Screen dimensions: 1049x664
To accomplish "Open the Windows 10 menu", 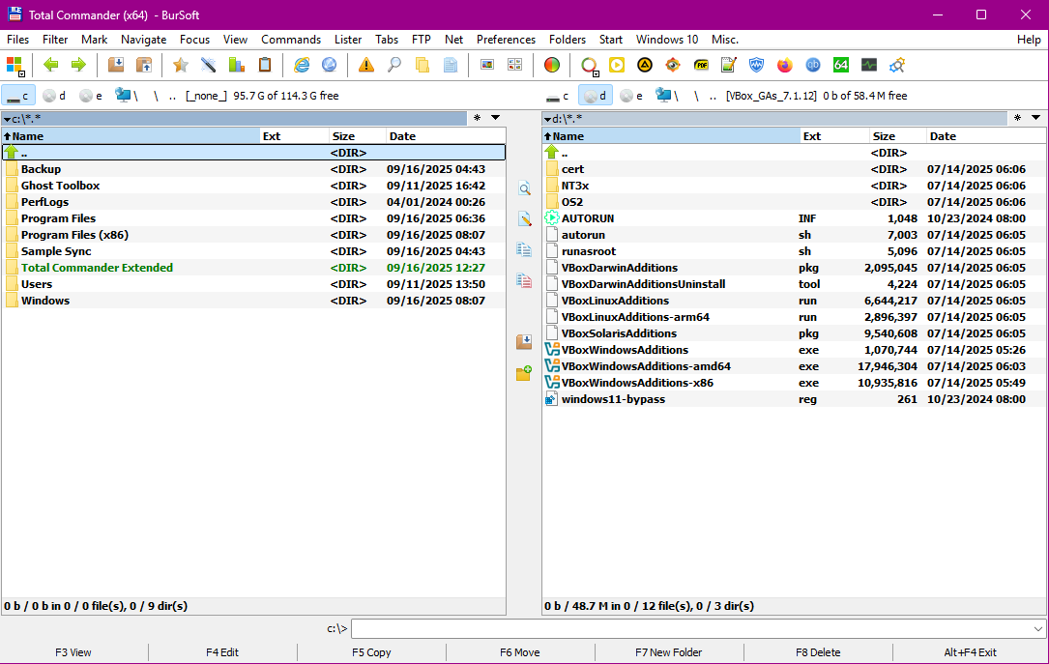I will pyautogui.click(x=667, y=40).
